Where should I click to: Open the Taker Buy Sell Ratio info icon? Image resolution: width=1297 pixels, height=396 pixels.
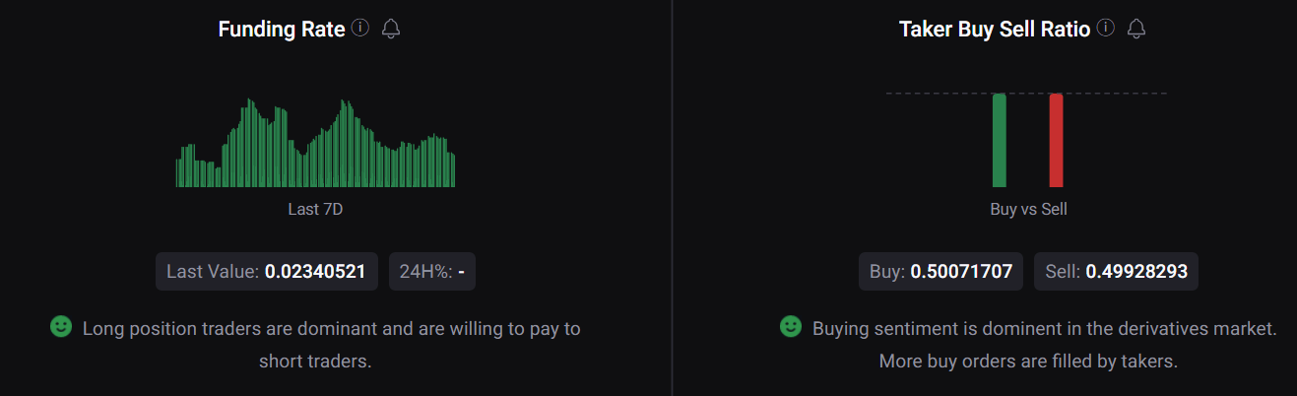[1106, 29]
